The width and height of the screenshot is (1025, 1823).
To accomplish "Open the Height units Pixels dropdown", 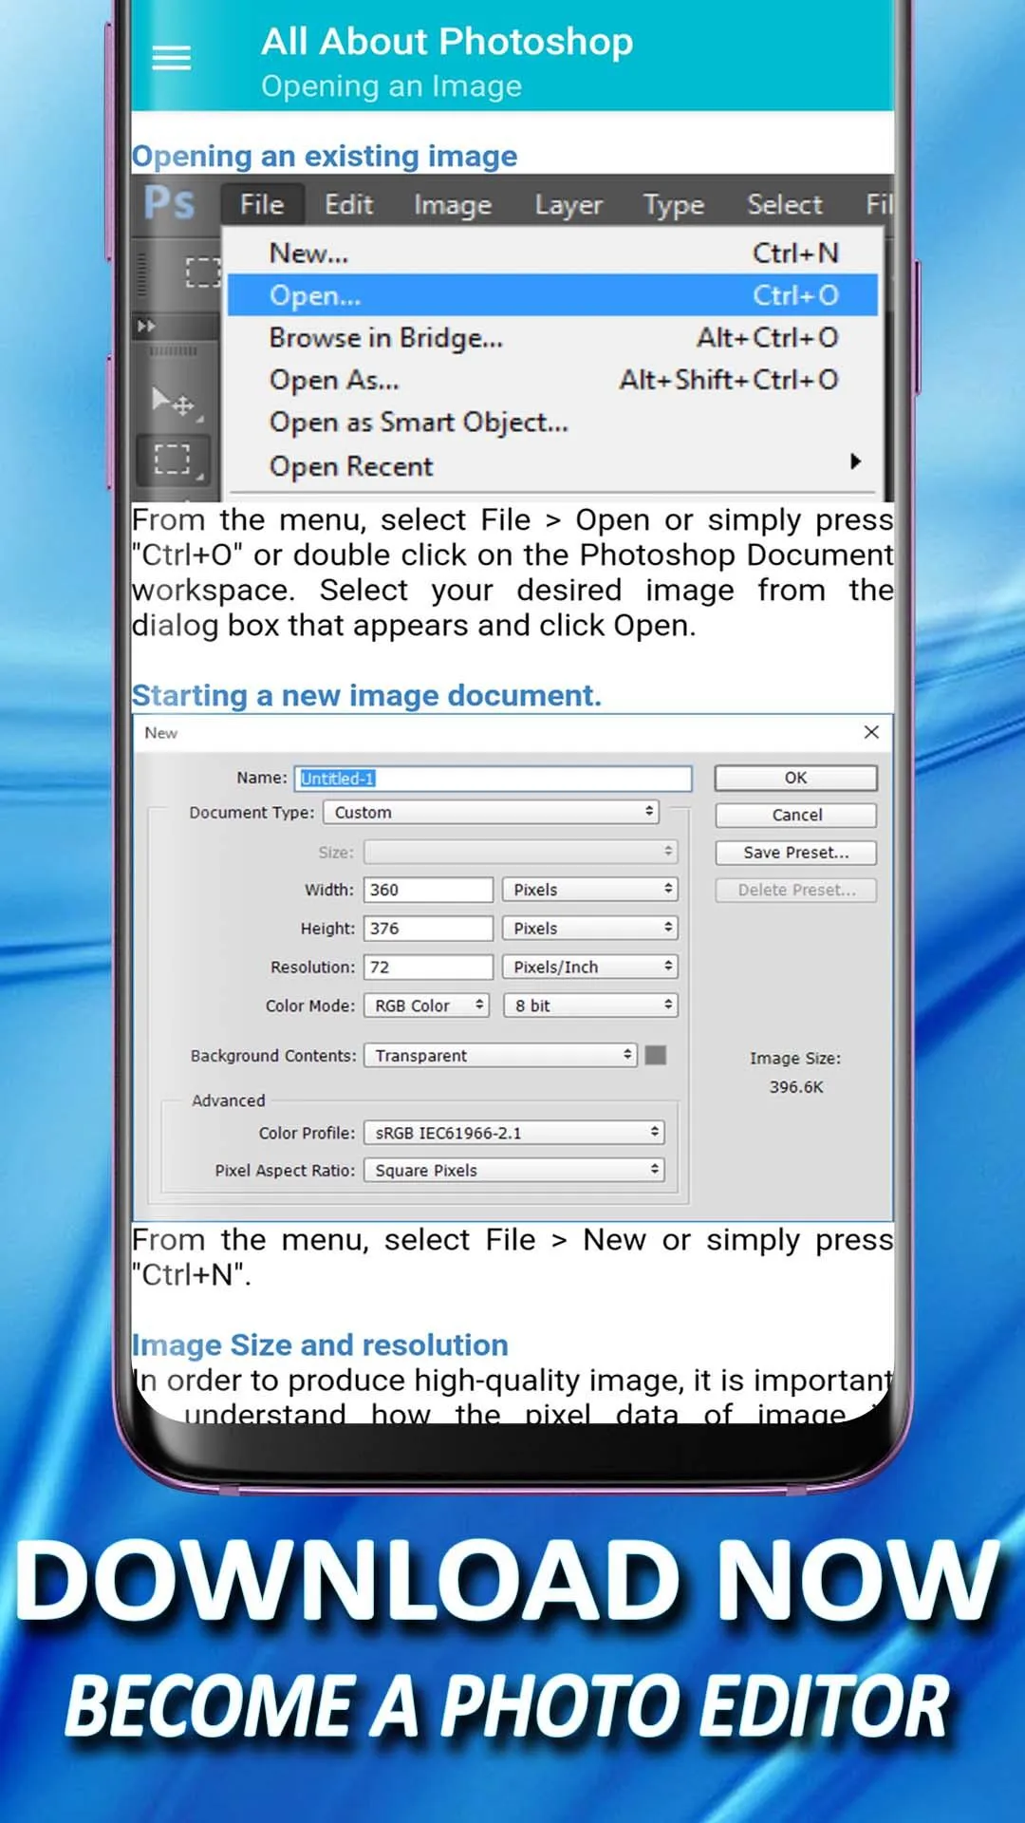I will (590, 928).
